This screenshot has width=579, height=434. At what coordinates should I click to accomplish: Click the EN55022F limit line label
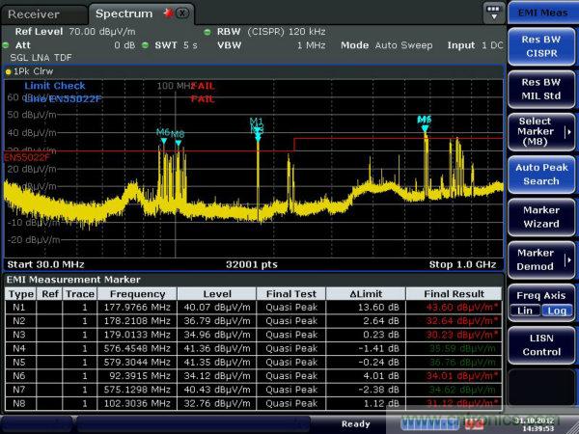click(x=26, y=156)
